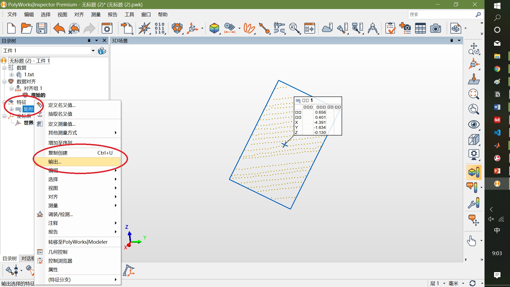This screenshot has width=510, height=287.
Task: Toggle the pin on the 目录树 panel
Action: 89,40
